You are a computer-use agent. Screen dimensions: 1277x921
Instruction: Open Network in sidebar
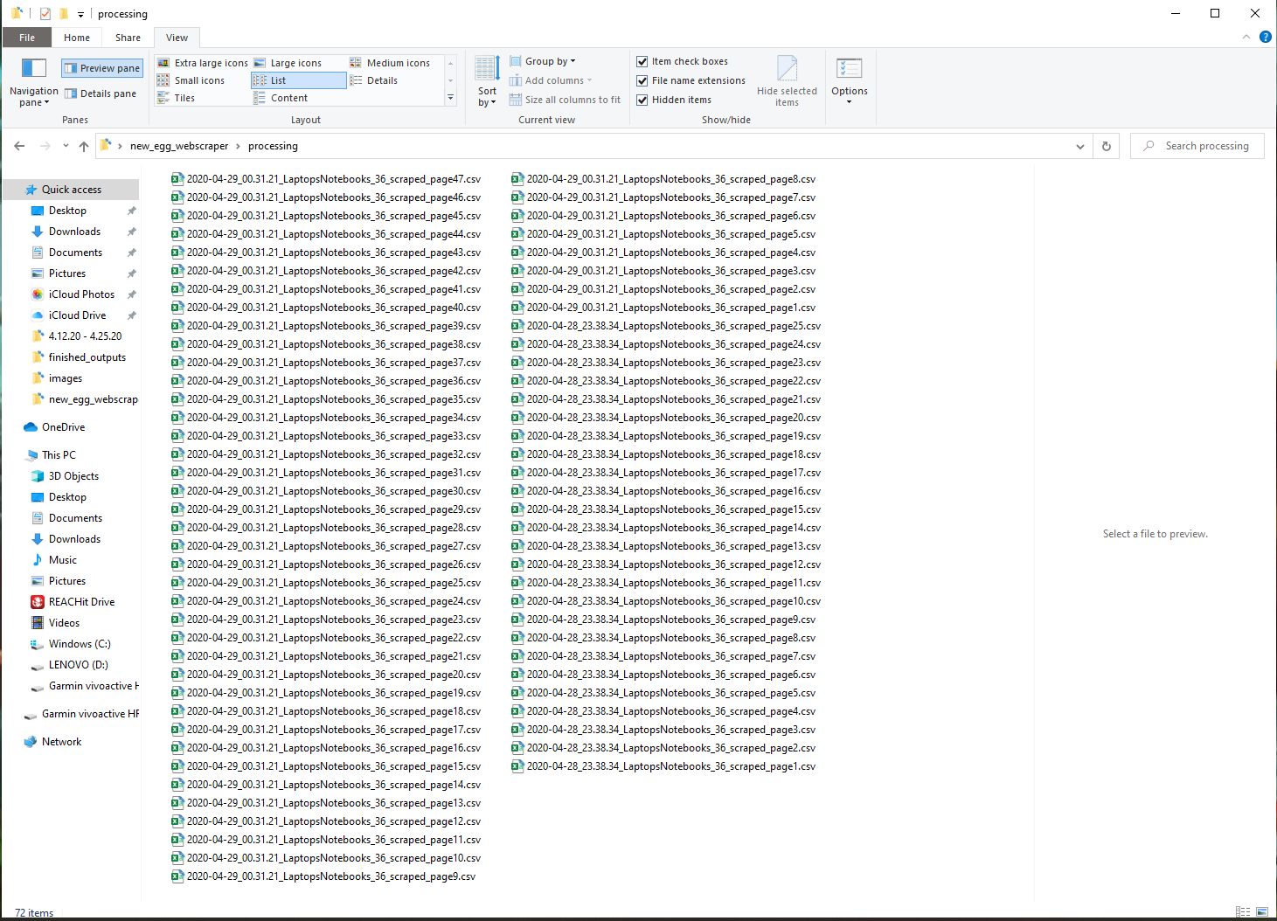[x=61, y=742]
